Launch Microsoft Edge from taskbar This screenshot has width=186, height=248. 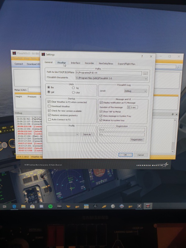[14, 206]
